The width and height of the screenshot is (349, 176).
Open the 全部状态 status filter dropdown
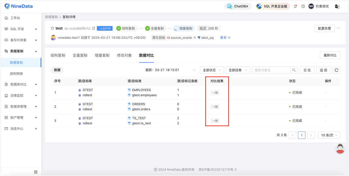[x=212, y=70]
